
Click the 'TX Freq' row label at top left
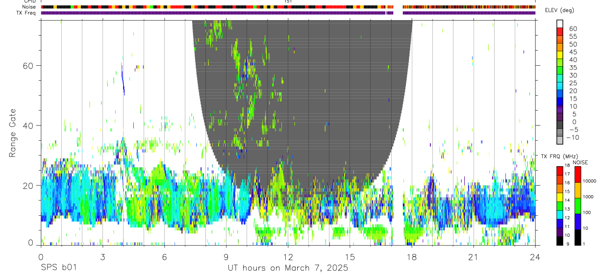pyautogui.click(x=26, y=13)
